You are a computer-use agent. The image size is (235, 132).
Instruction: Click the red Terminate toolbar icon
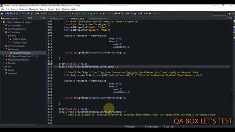(41, 14)
